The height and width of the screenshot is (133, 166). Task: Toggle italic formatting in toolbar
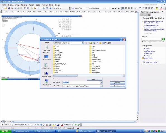coord(116,8)
